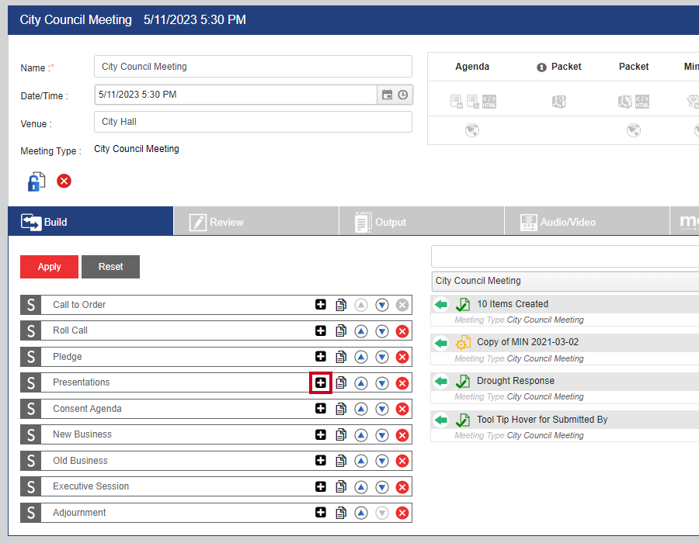The height and width of the screenshot is (543, 699).
Task: Copy the Roll Call section
Action: 341,330
